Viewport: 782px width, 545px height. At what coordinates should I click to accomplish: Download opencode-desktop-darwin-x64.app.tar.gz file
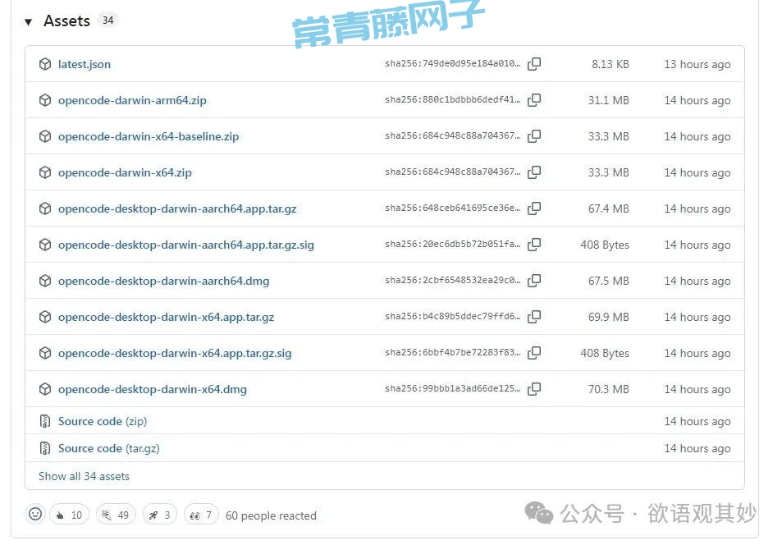tap(166, 317)
